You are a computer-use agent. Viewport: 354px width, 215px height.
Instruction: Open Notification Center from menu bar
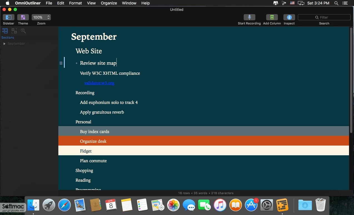(345, 3)
